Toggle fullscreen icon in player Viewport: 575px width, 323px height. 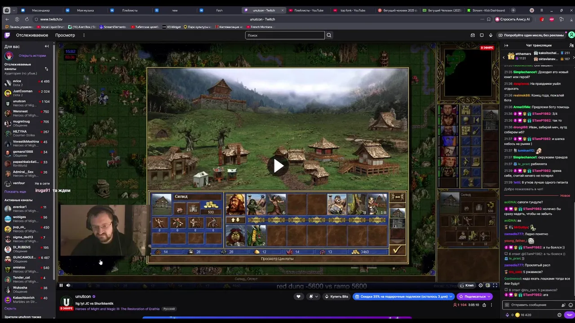point(495,285)
